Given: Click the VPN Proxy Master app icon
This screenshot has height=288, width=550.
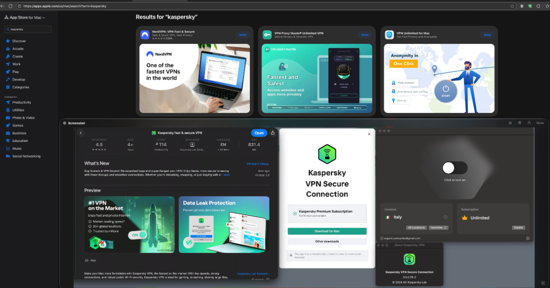Looking at the screenshot, I should point(267,35).
